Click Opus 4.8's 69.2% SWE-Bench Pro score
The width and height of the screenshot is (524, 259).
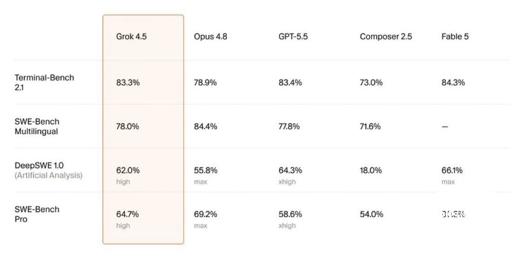tap(206, 214)
